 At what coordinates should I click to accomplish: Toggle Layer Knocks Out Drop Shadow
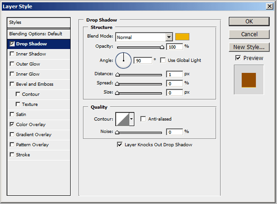point(120,144)
